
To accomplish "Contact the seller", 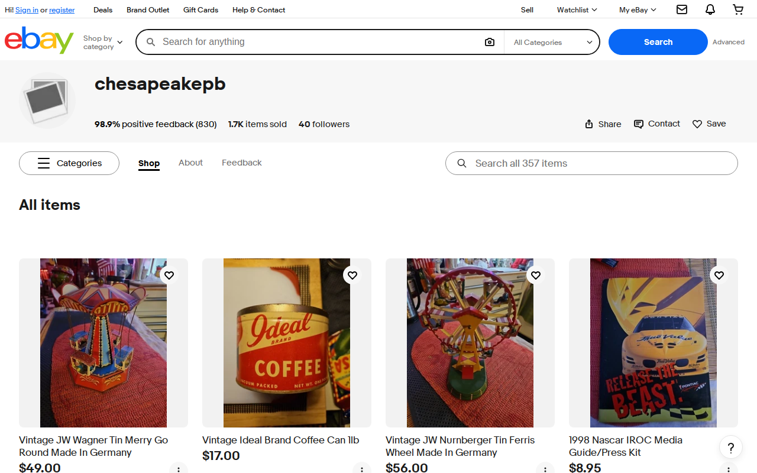I will coord(656,124).
